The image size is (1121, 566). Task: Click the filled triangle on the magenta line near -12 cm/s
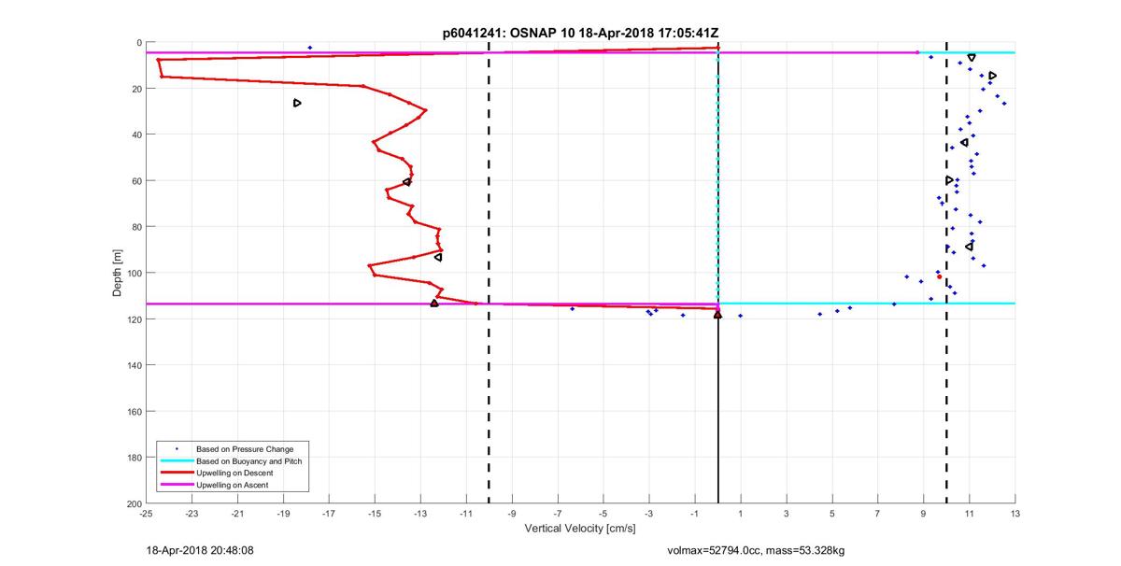coord(434,303)
